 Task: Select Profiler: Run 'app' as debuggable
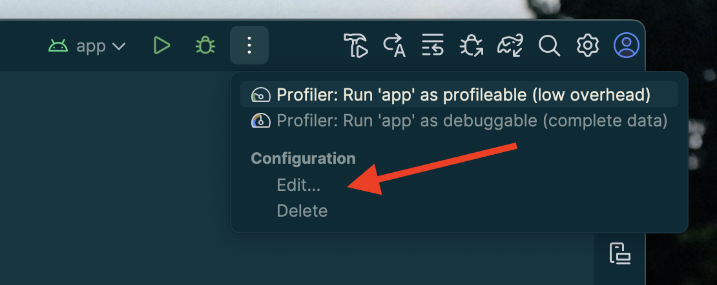click(472, 121)
